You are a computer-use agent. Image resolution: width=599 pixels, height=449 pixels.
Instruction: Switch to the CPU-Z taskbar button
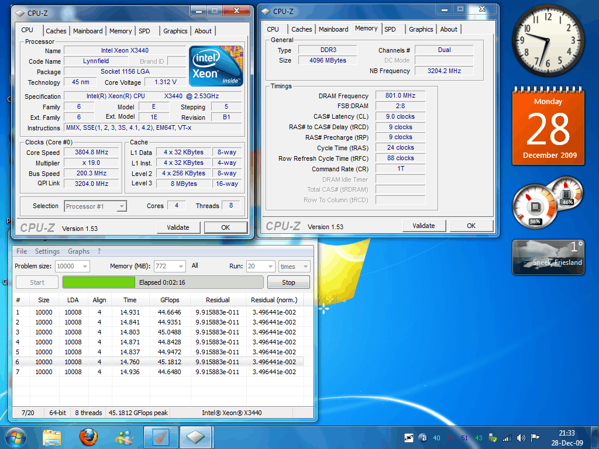pos(195,437)
